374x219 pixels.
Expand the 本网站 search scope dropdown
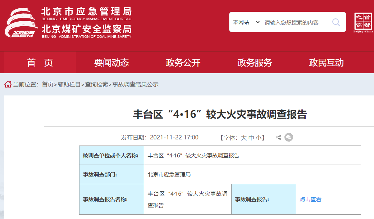tap(246, 22)
